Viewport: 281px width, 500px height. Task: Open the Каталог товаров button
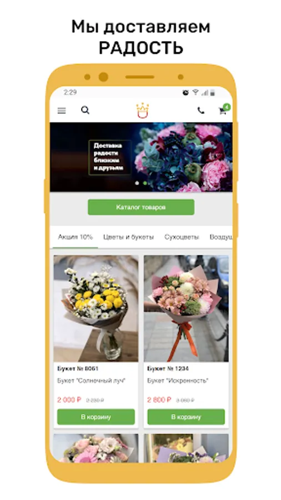pyautogui.click(x=141, y=207)
